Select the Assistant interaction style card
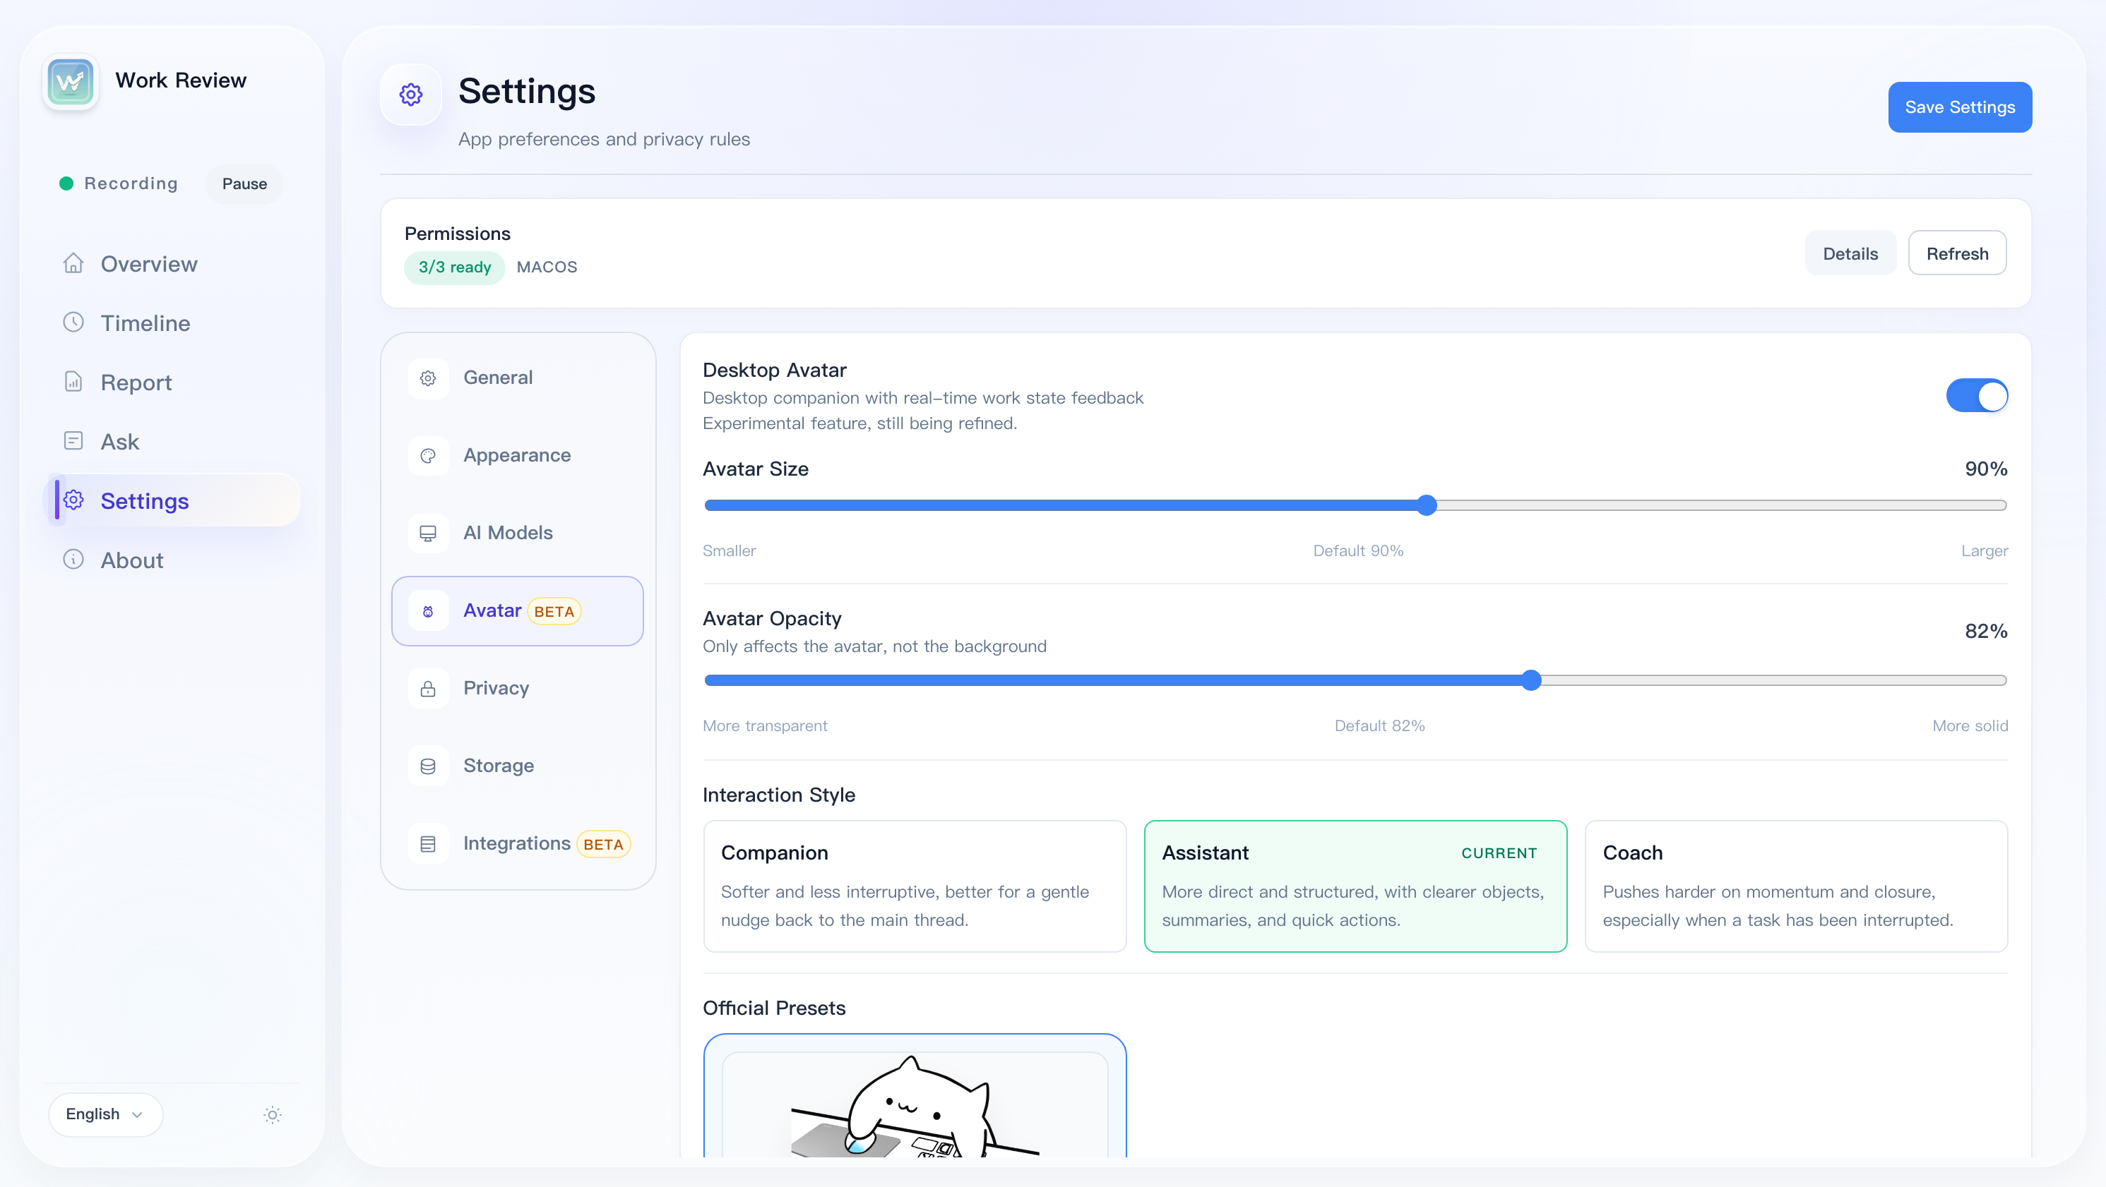The width and height of the screenshot is (2106, 1187). click(x=1355, y=886)
